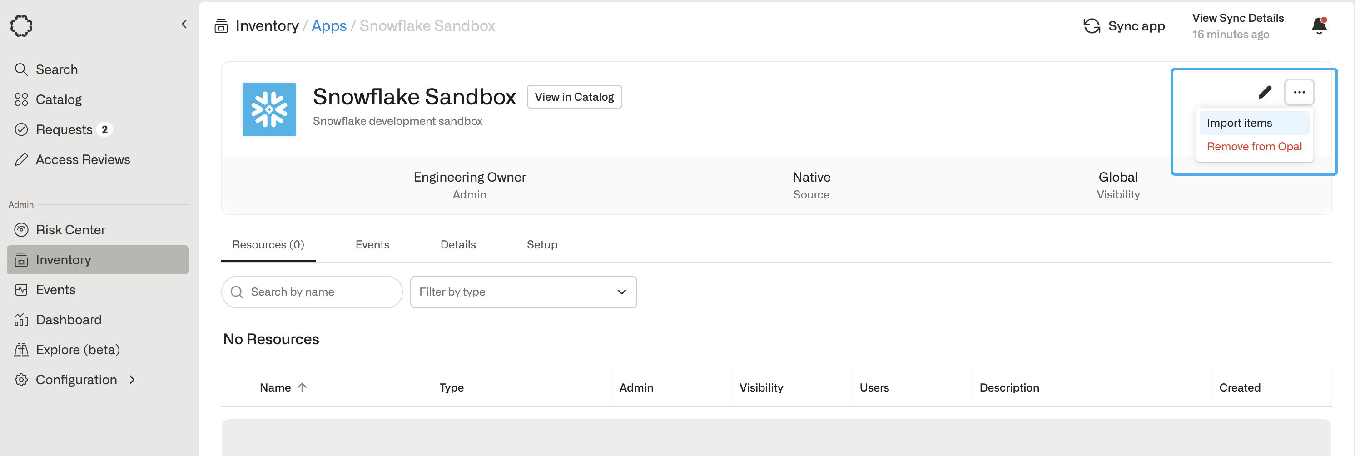Expand the Configuration submenu arrow

[132, 380]
